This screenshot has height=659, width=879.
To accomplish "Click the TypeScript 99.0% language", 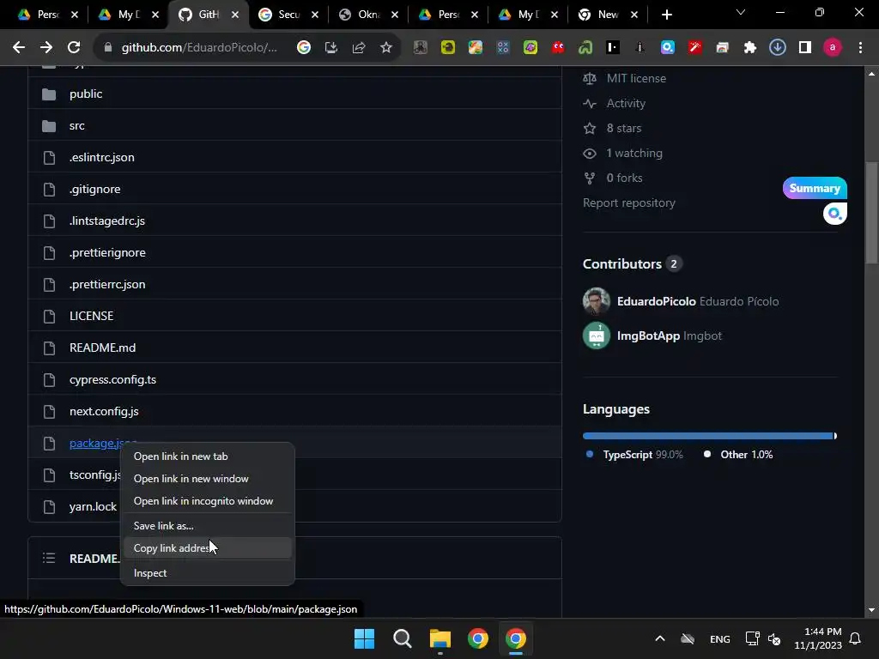I will click(x=642, y=455).
